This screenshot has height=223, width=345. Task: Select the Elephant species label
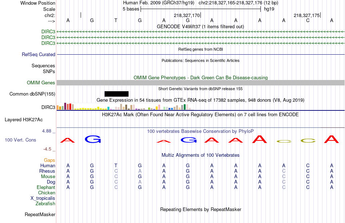[x=46, y=187]
